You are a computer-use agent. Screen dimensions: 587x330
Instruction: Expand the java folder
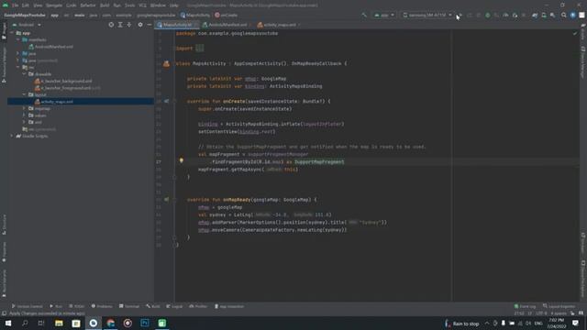click(x=18, y=53)
